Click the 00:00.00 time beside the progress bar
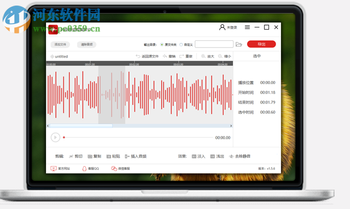Viewport: 350px width, 209px height. click(223, 137)
